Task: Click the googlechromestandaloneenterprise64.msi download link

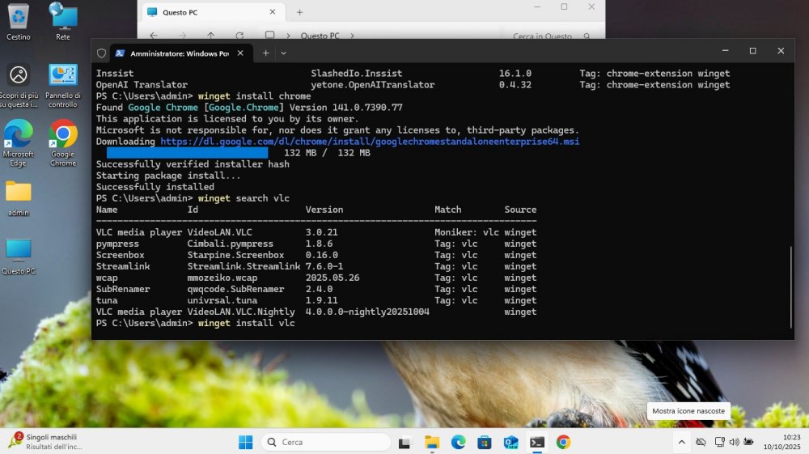Action: [x=370, y=142]
